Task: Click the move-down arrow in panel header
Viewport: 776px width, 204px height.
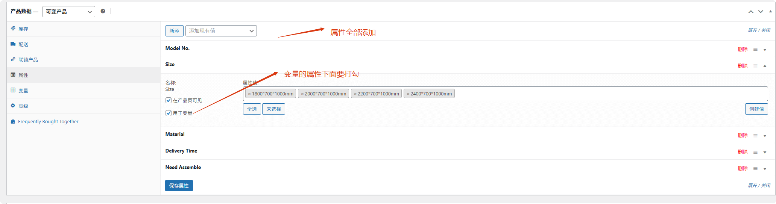Action: [761, 12]
